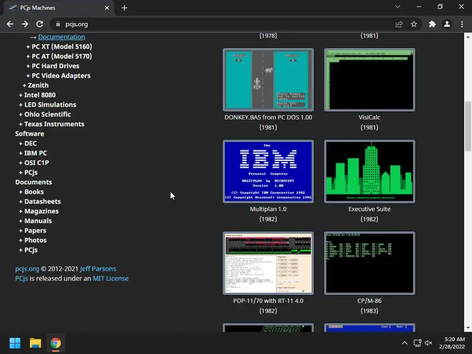Open Chrome three-dot menu
The height and width of the screenshot is (354, 472).
pos(462,24)
